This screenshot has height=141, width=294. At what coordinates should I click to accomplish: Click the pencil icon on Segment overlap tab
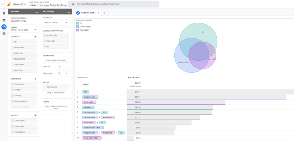coord(78,13)
